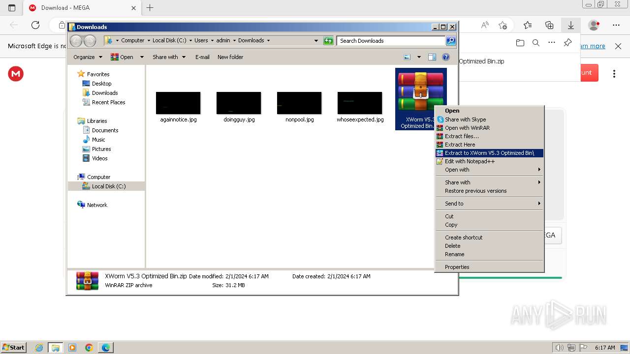Expand the Send to submenu
The image size is (630, 354).
coord(490,204)
